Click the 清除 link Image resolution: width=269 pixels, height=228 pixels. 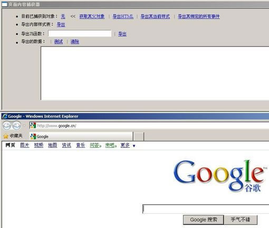pos(75,42)
